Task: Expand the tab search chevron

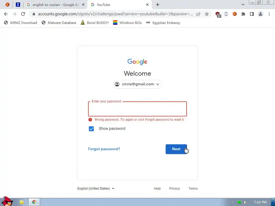Action: click(x=243, y=5)
